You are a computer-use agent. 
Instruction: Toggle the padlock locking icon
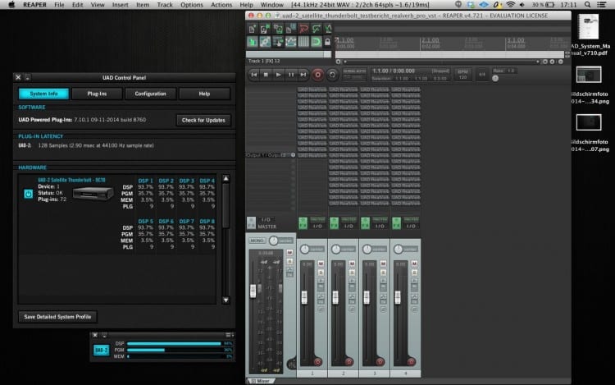(x=327, y=42)
